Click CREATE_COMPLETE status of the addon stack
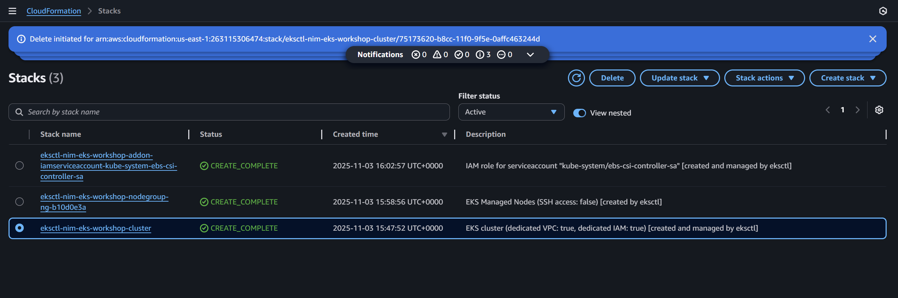Screen dimensions: 898x298 pyautogui.click(x=239, y=166)
